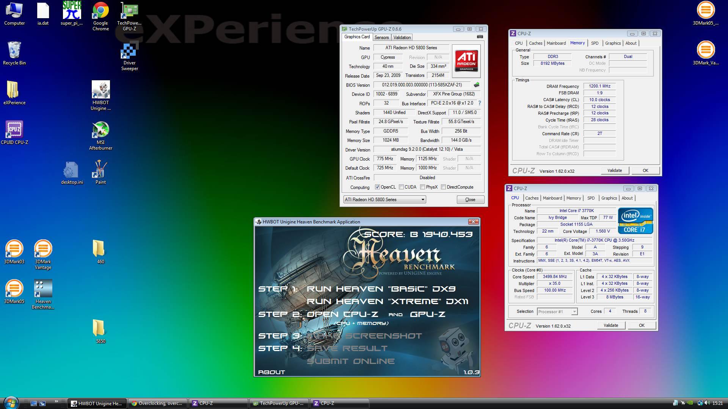728x409 pixels.
Task: Launch MSI Afterburner shortcut
Action: click(x=100, y=136)
